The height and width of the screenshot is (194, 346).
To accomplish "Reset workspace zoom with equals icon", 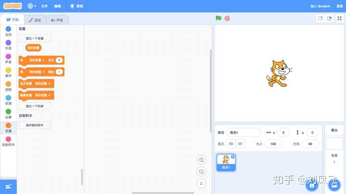I will (201, 183).
